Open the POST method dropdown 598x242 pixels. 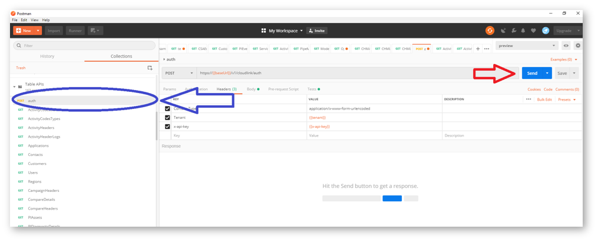coord(179,73)
